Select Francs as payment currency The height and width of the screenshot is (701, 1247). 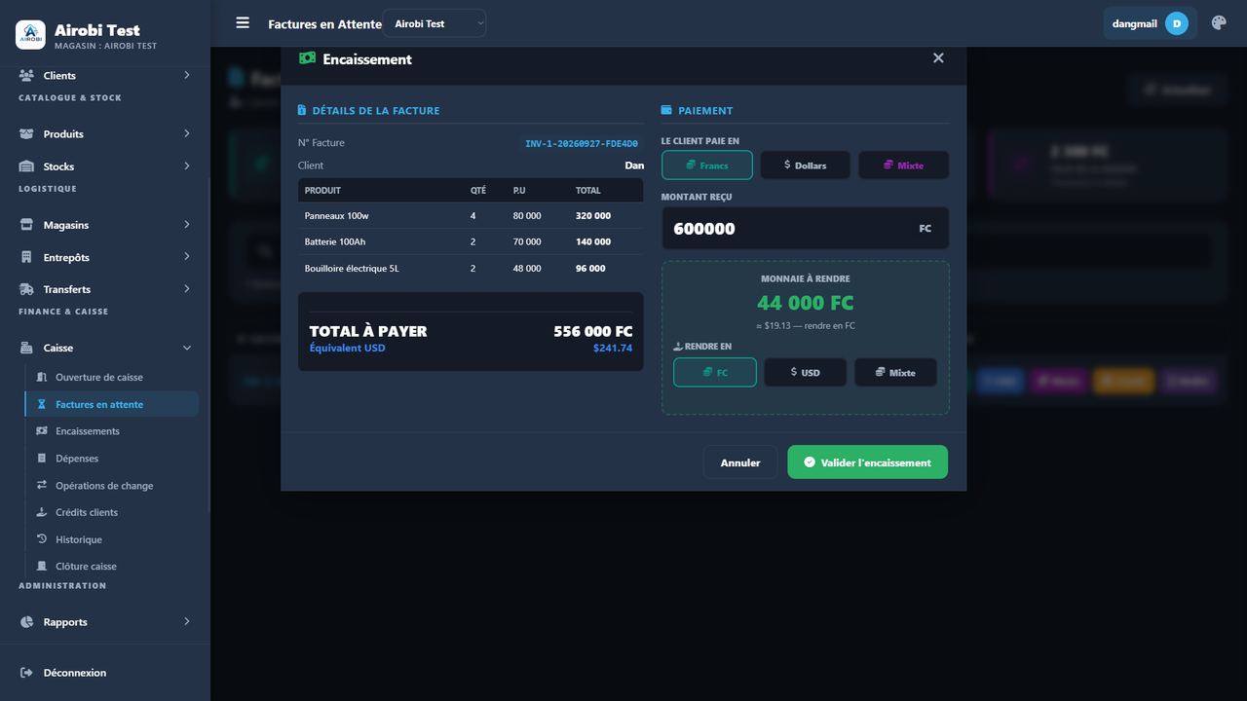coord(707,166)
